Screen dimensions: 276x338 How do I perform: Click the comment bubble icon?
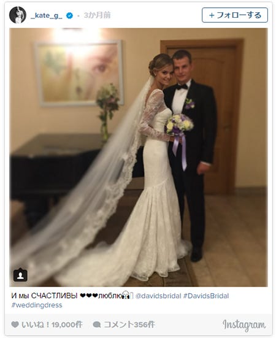coord(97,325)
